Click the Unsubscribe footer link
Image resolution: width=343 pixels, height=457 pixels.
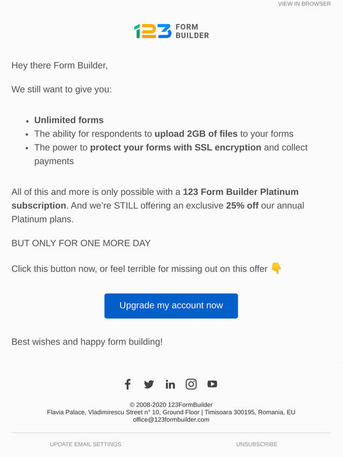point(257,444)
